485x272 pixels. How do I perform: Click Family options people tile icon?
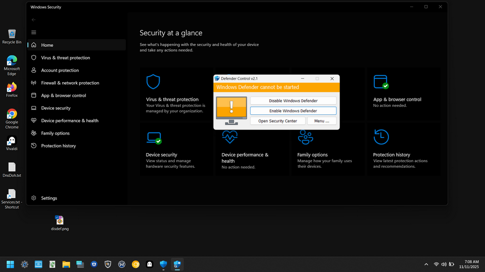306,137
